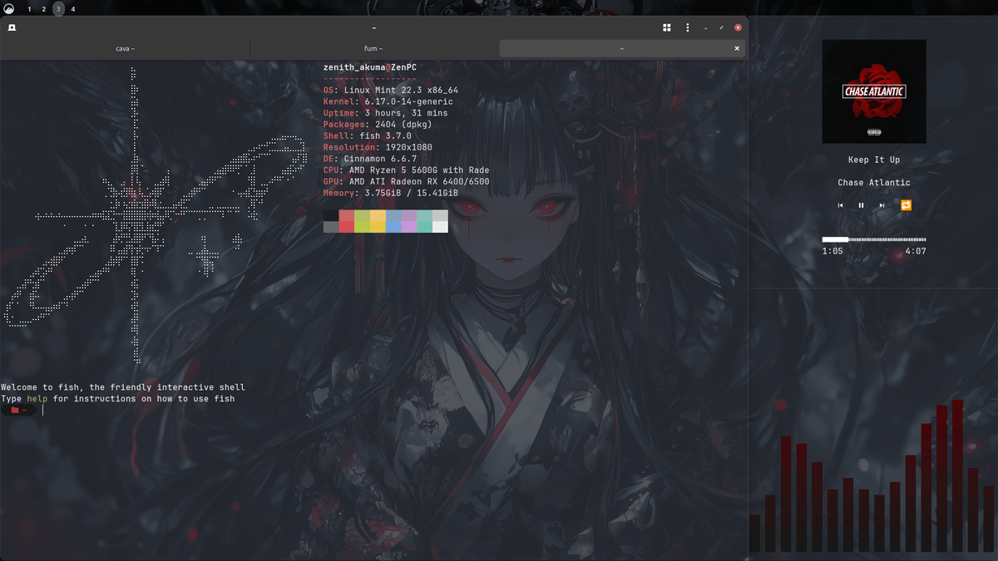This screenshot has height=561, width=998.
Task: Click the OS line Linux Mint 22.3
Action: (x=391, y=91)
